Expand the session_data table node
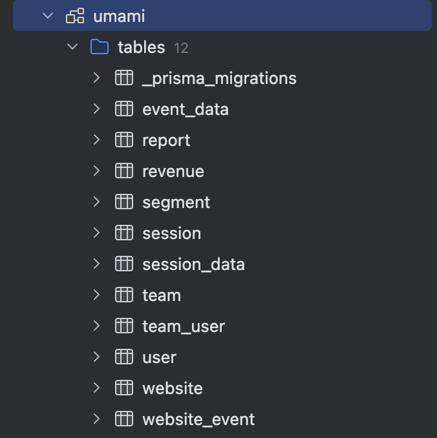Viewport: 437px width, 438px height. (x=96, y=264)
